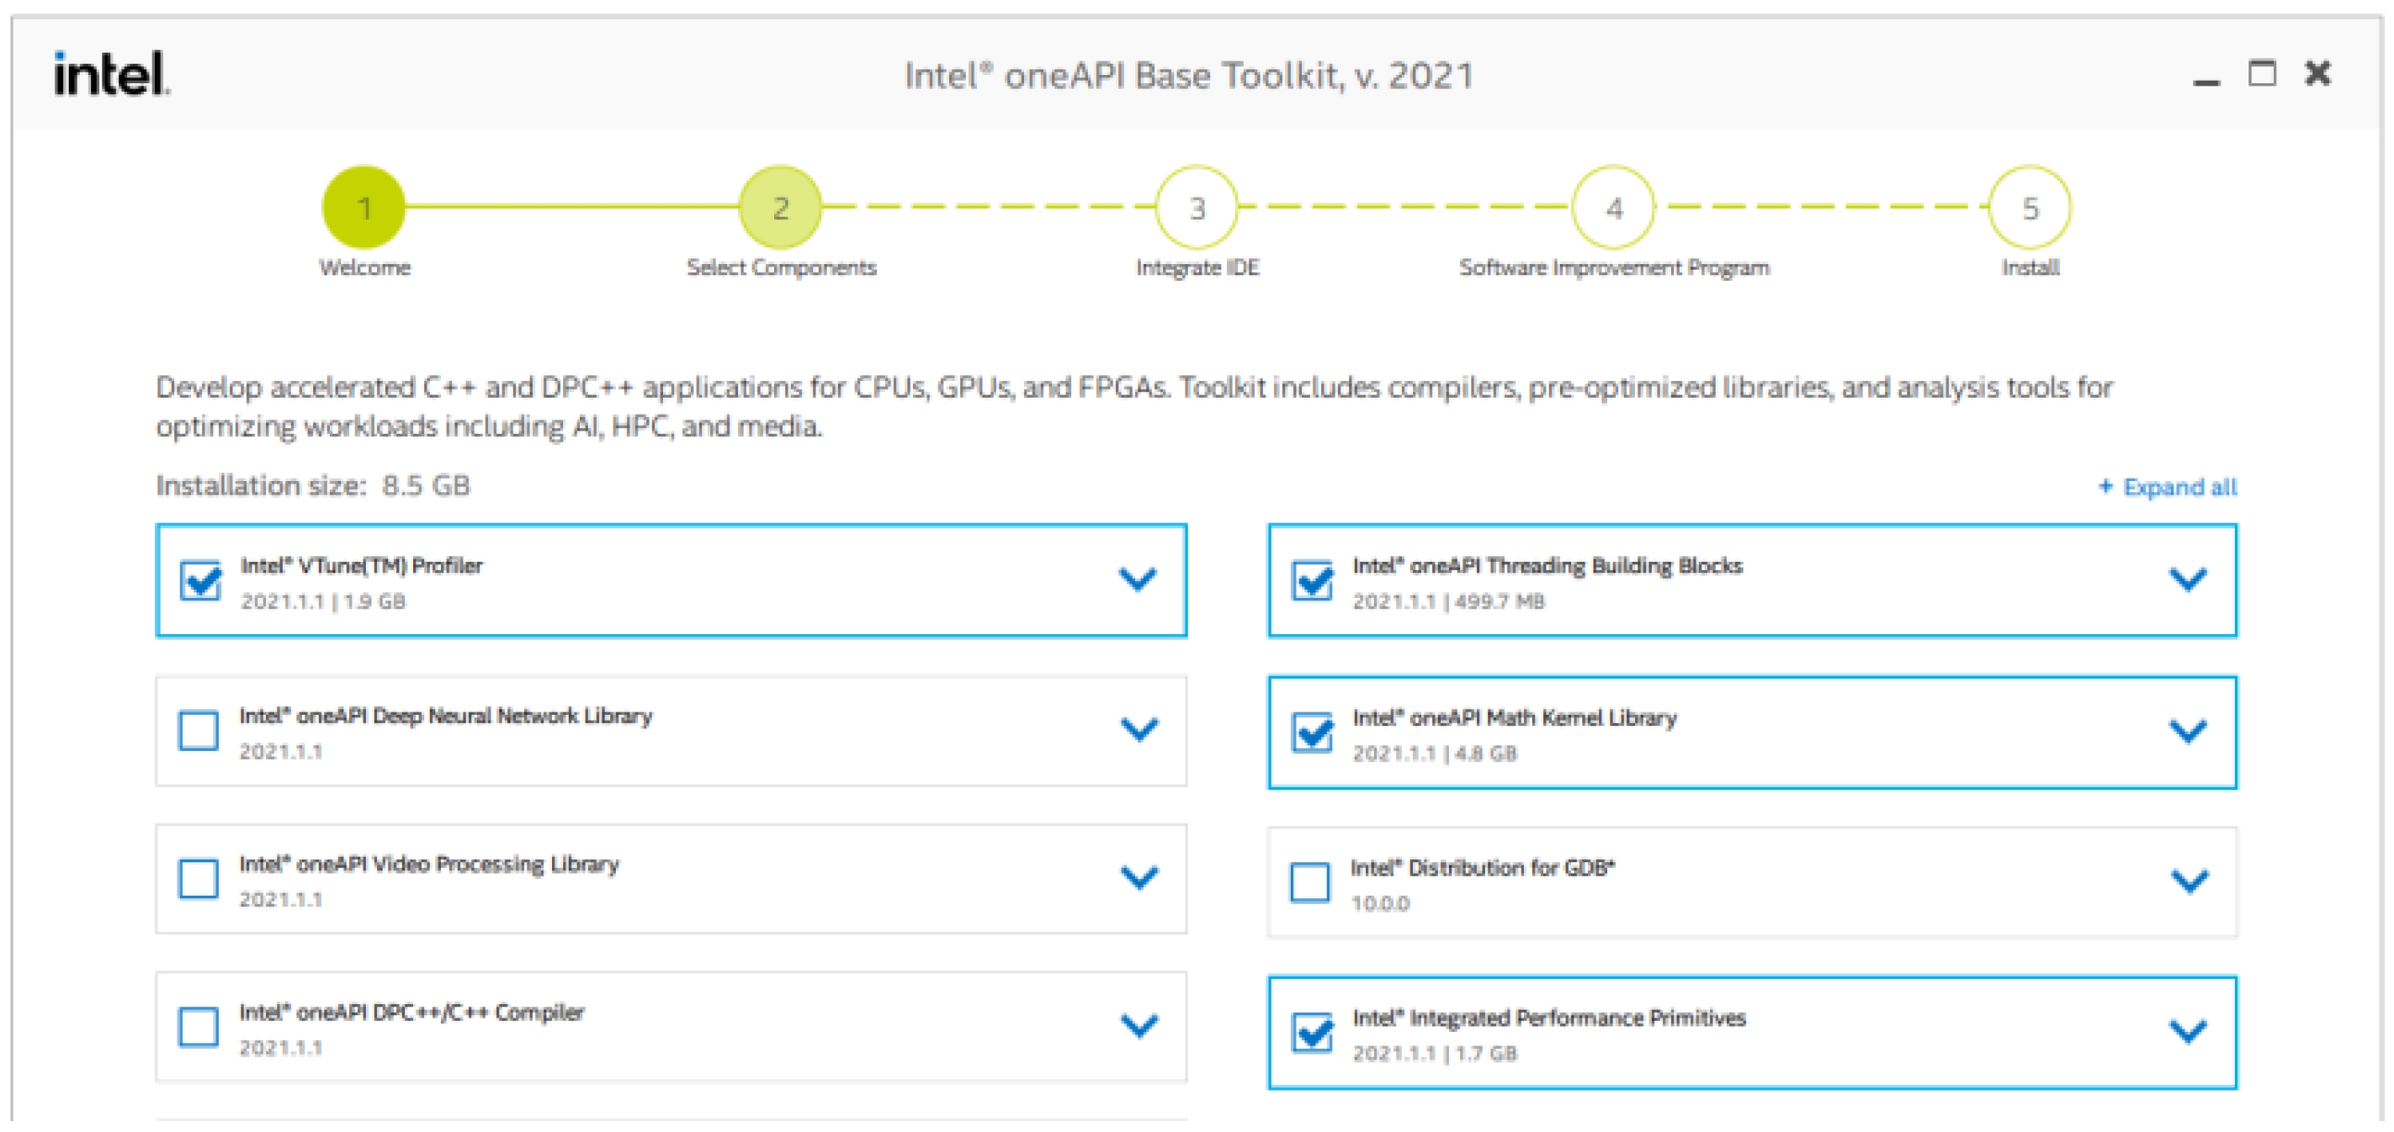
Task: Expand Integrated Performance Primitives chevron
Action: tap(2189, 1031)
